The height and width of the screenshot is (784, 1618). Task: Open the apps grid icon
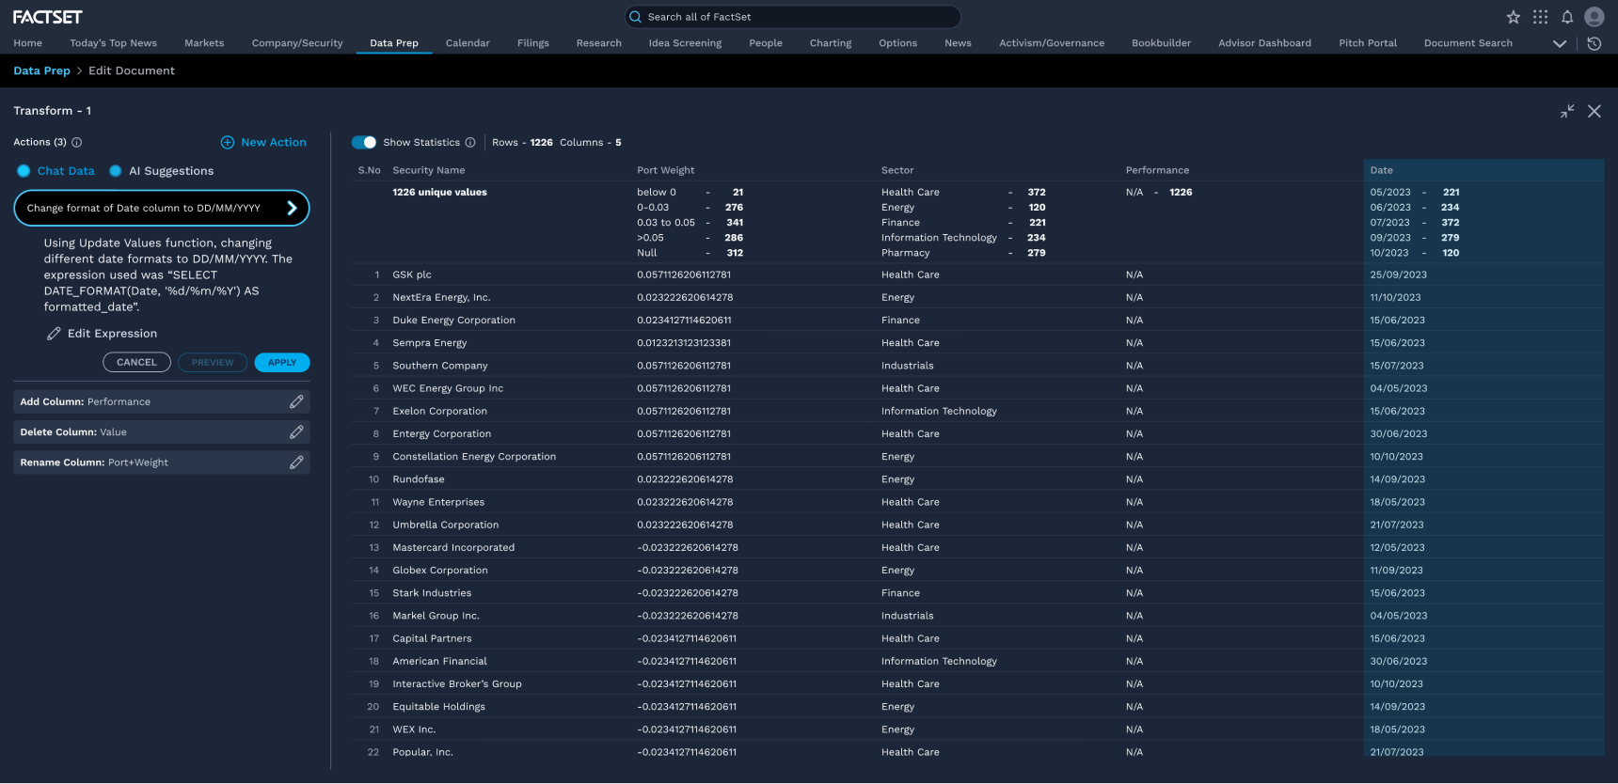[1540, 17]
